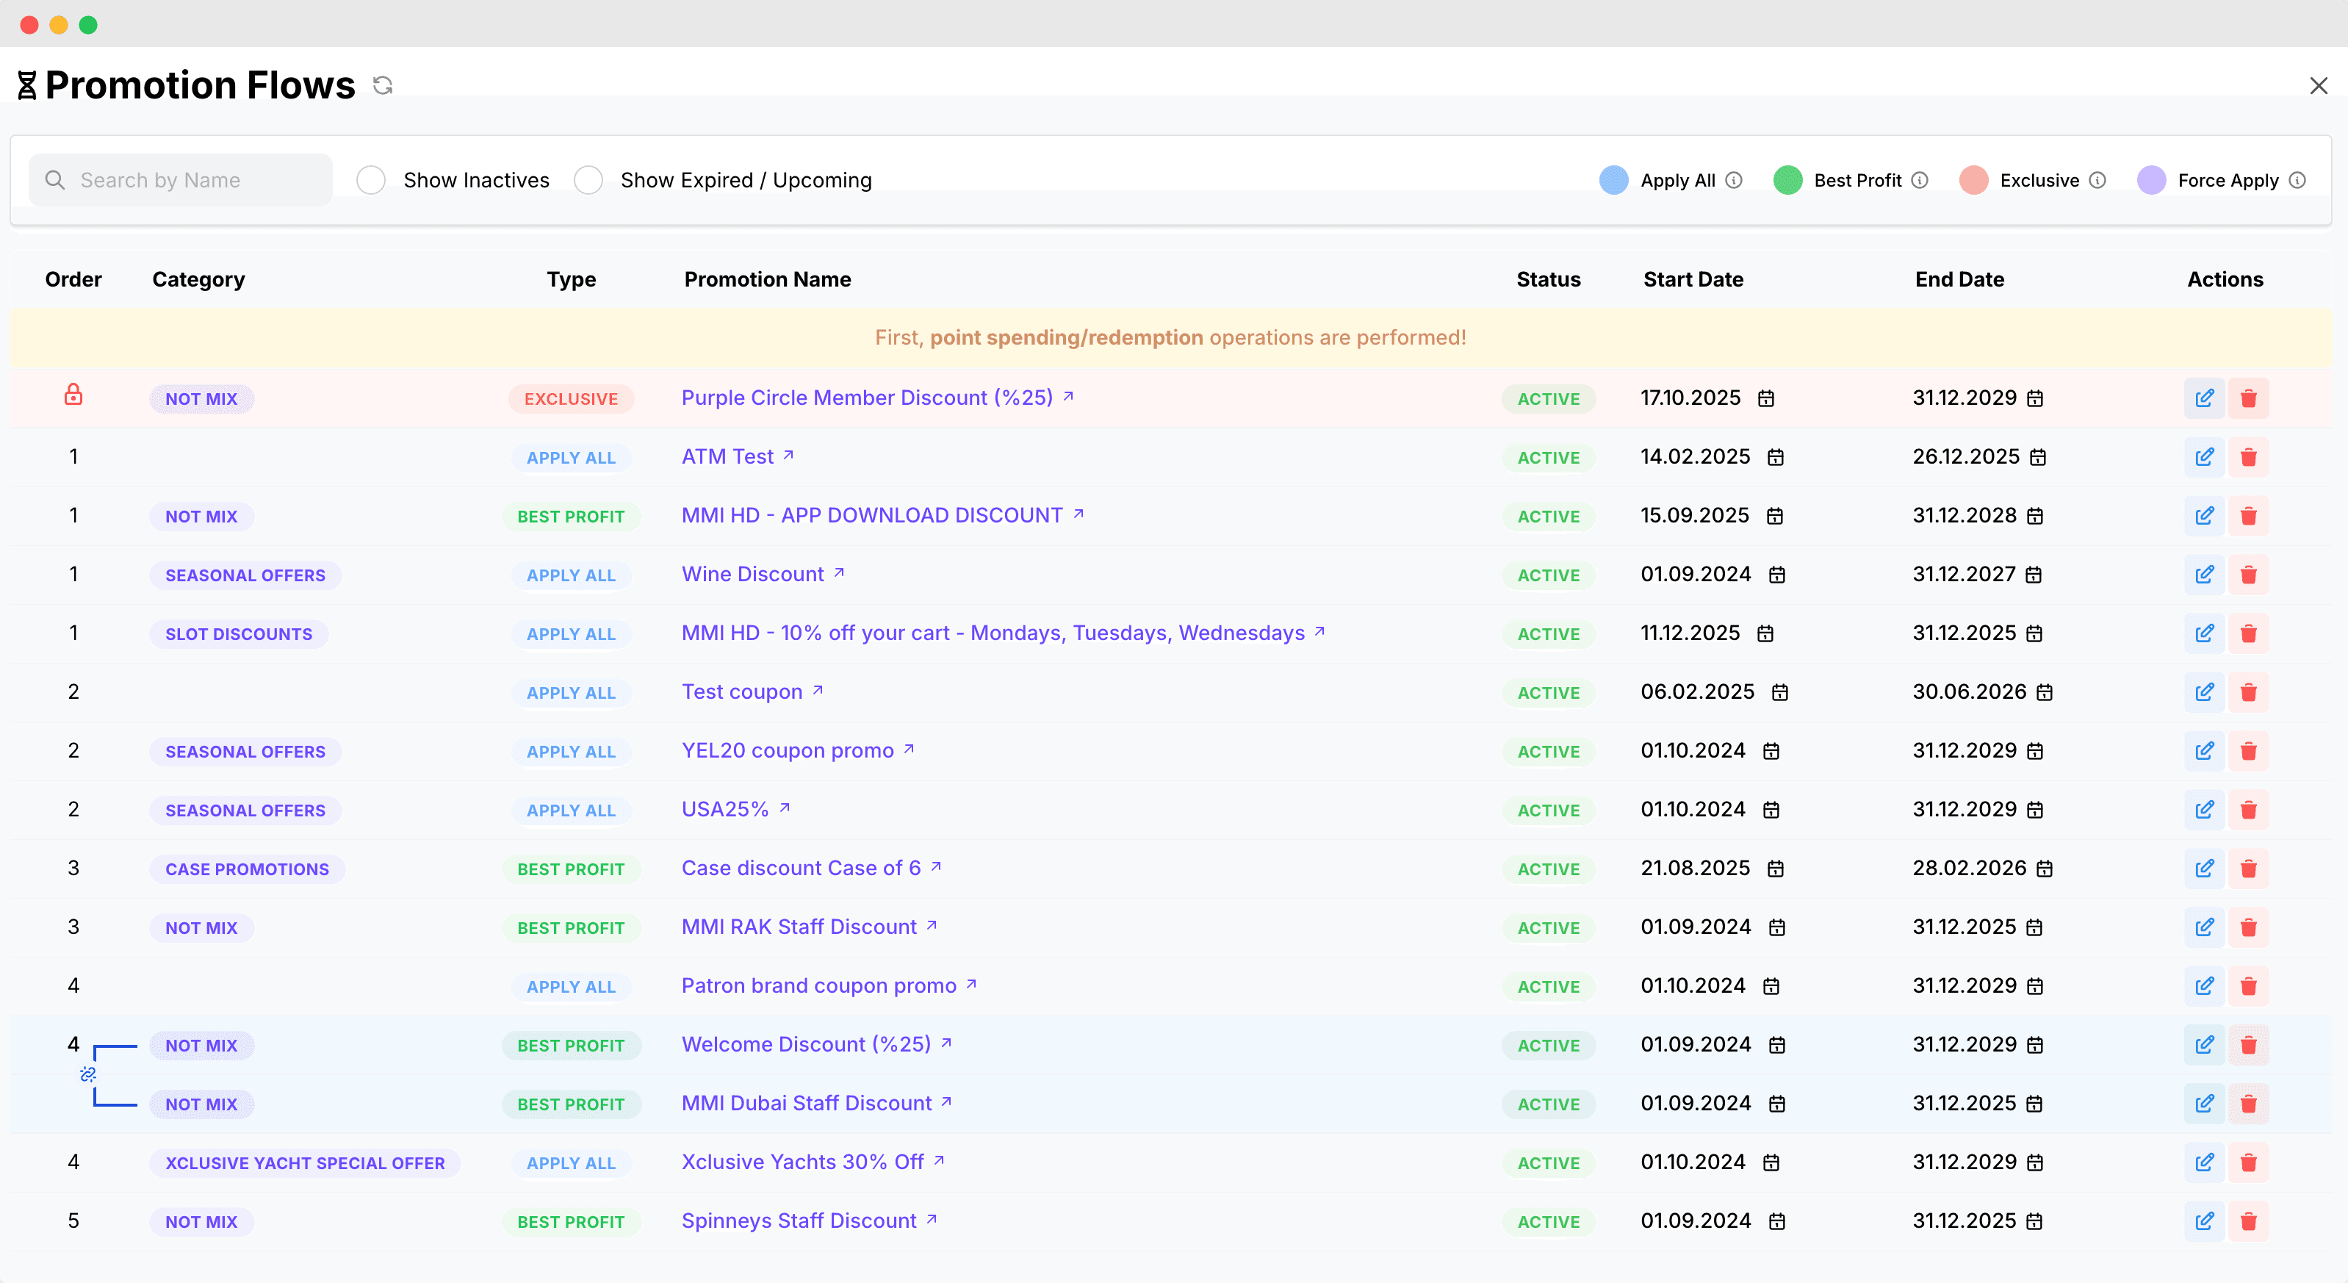
Task: Open the start date calendar for Test coupon
Action: pos(1780,692)
